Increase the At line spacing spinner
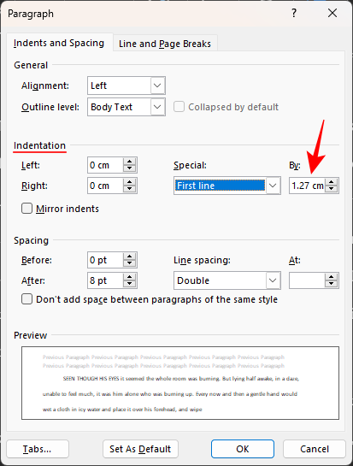 click(x=332, y=277)
